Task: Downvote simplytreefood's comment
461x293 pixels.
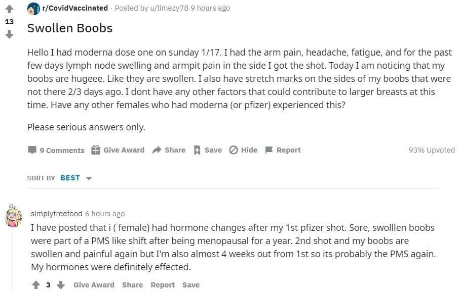Action: pyautogui.click(x=61, y=285)
